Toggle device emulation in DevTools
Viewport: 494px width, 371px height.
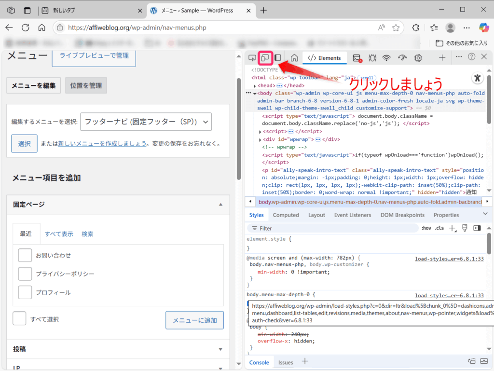265,58
